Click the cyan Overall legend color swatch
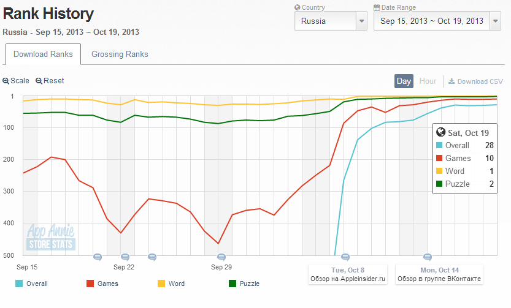 (x=19, y=284)
